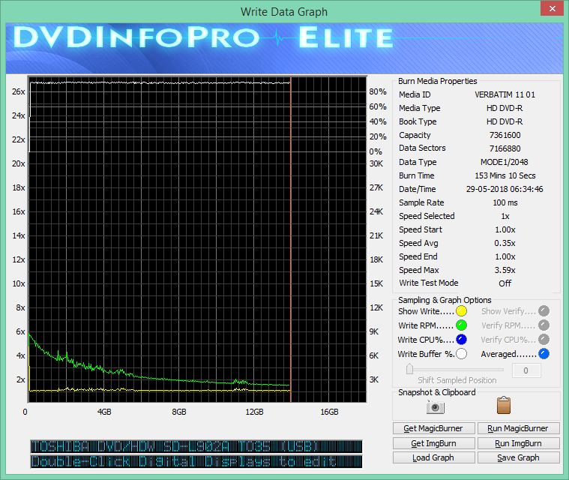The width and height of the screenshot is (569, 480).
Task: Click the gray Verify CPU% indicator
Action: 544,340
